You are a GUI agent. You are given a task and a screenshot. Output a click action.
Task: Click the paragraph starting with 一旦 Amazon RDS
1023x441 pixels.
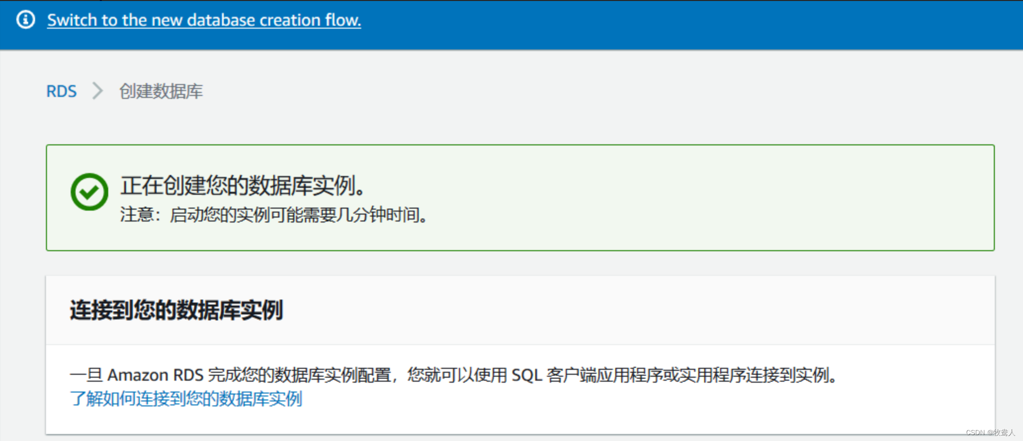(454, 375)
